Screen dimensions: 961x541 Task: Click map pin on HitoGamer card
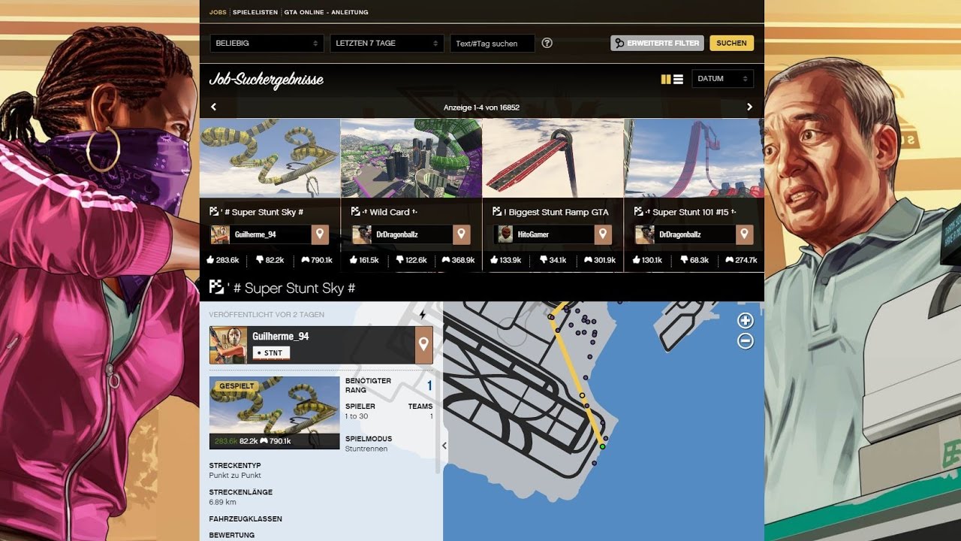pyautogui.click(x=603, y=234)
